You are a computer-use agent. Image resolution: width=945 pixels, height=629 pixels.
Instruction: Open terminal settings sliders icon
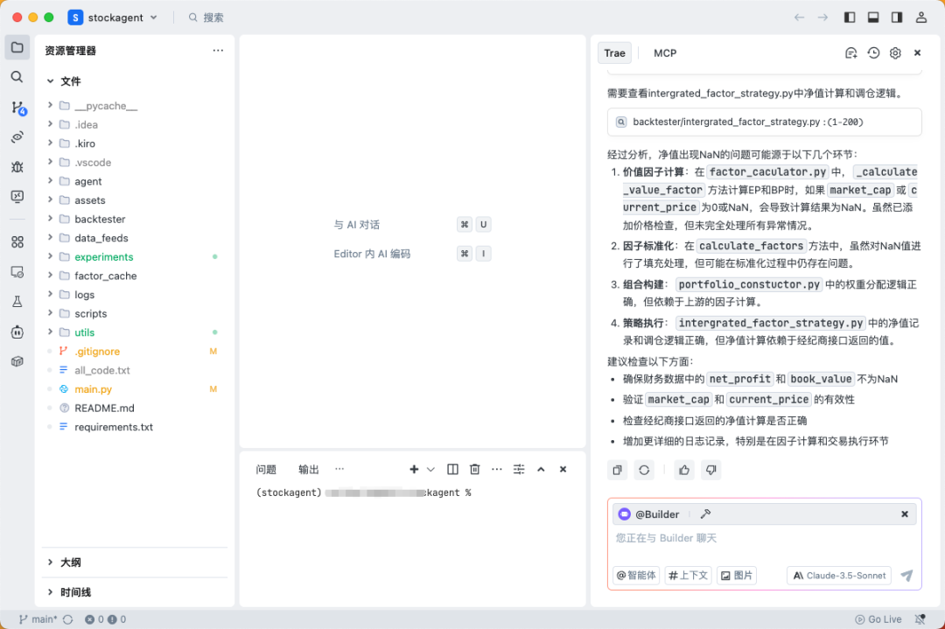click(x=519, y=469)
